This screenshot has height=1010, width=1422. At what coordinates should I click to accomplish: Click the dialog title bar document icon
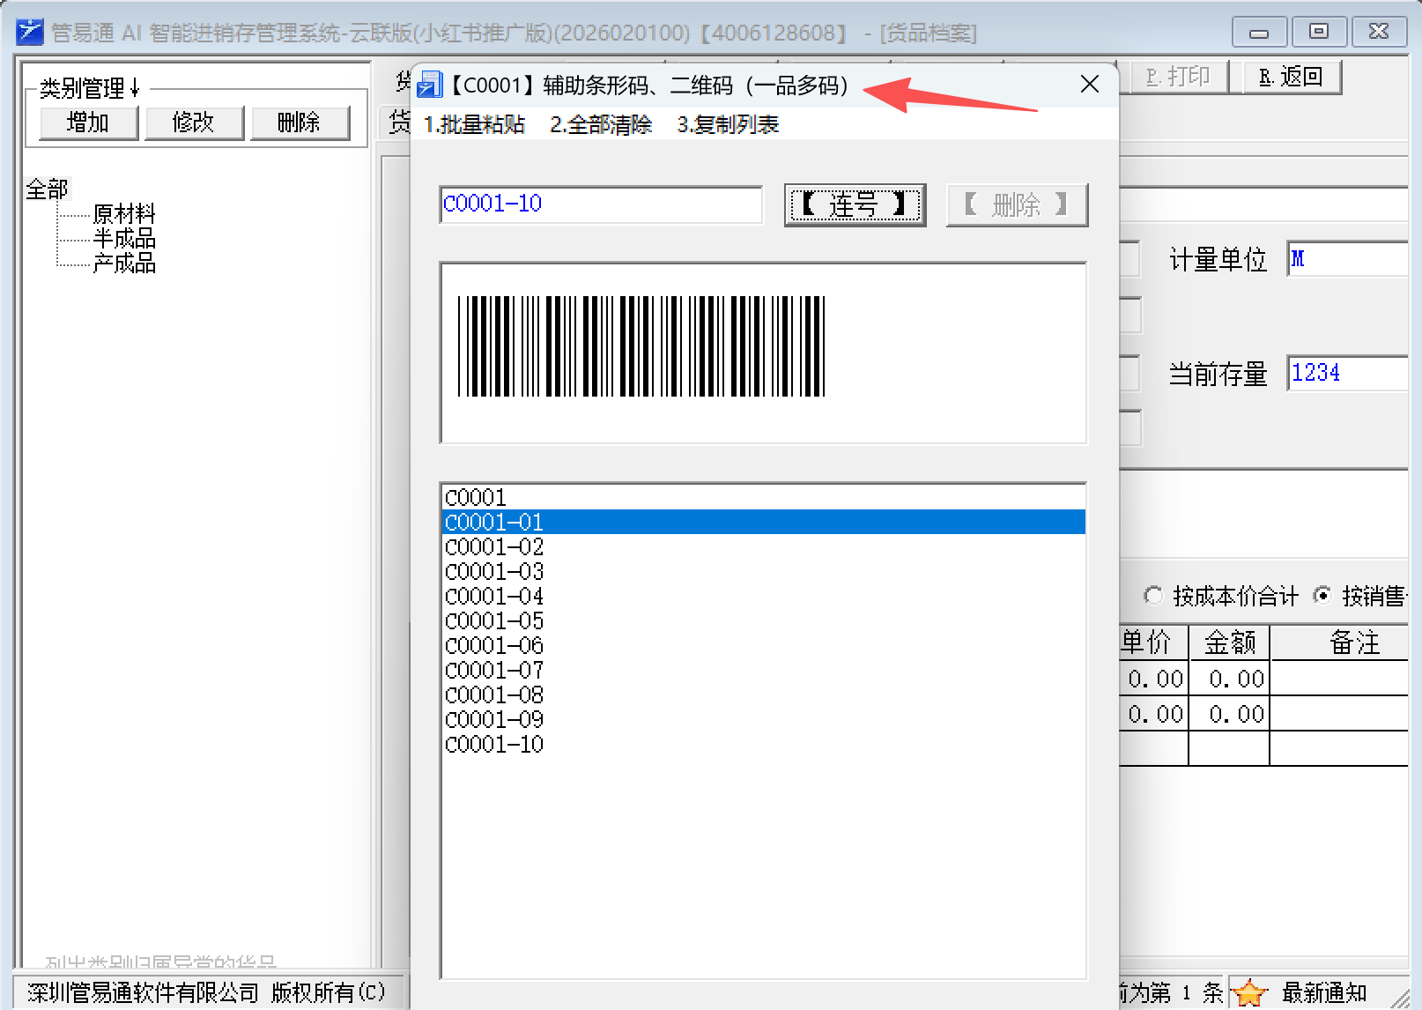pos(429,85)
